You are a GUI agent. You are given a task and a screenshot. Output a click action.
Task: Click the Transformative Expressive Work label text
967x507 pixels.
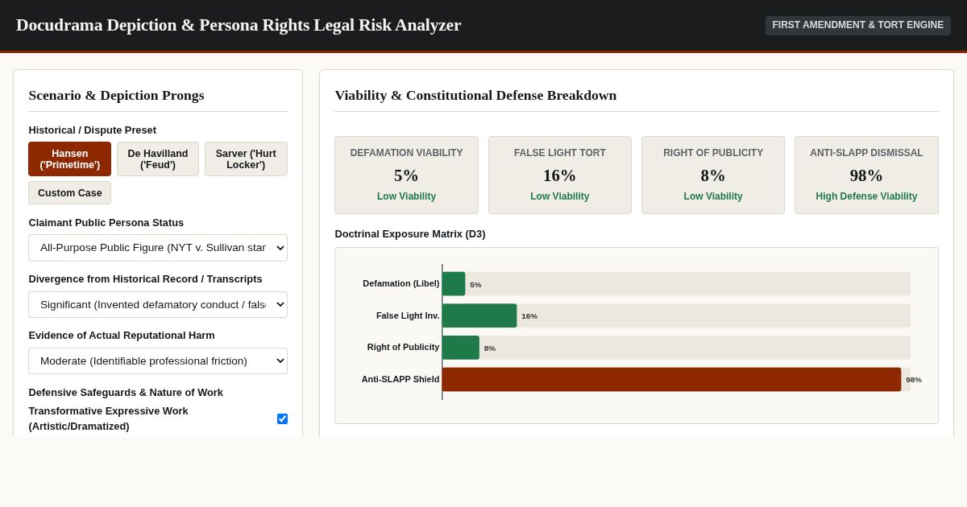[x=108, y=418]
